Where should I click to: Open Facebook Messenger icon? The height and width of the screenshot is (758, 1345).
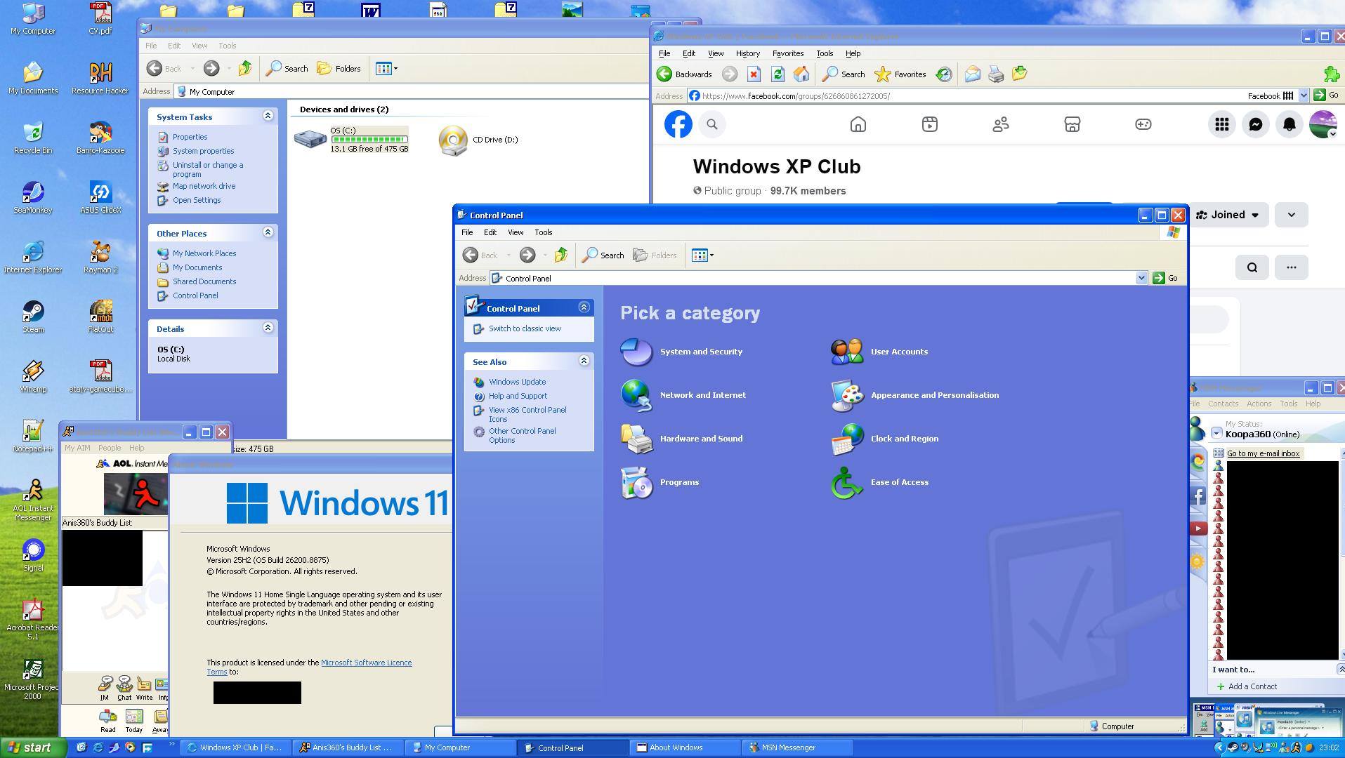point(1256,124)
